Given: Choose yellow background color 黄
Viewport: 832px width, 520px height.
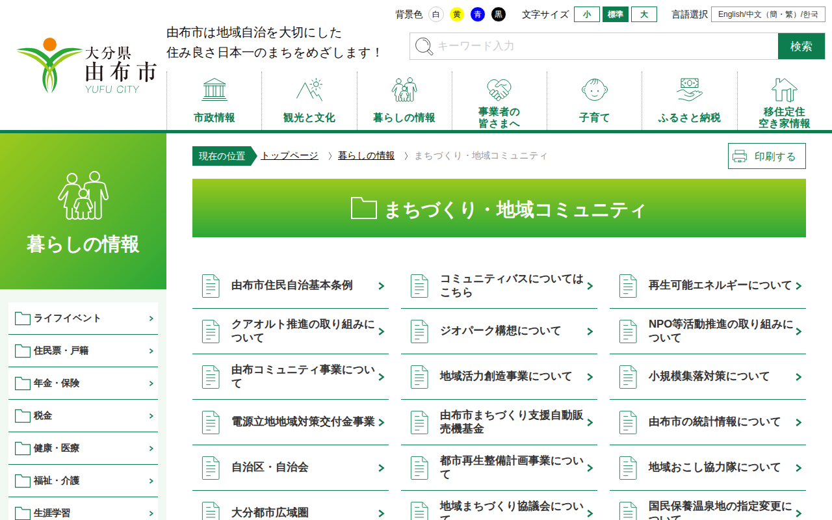Looking at the screenshot, I should pos(457,14).
